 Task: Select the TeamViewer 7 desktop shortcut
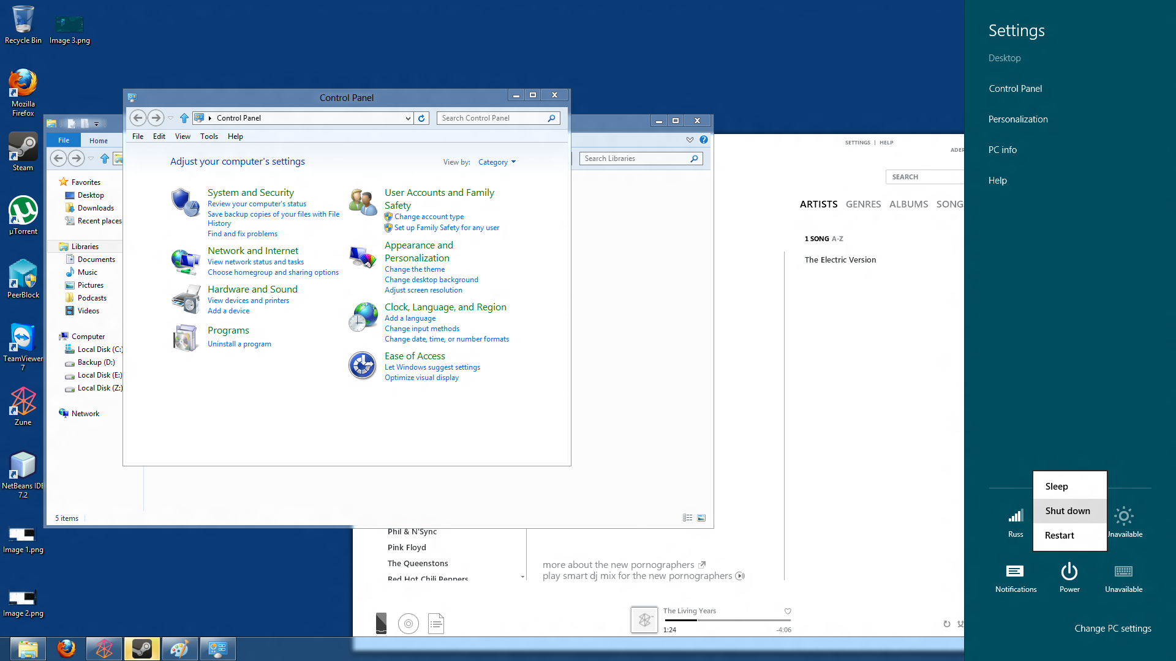(23, 347)
